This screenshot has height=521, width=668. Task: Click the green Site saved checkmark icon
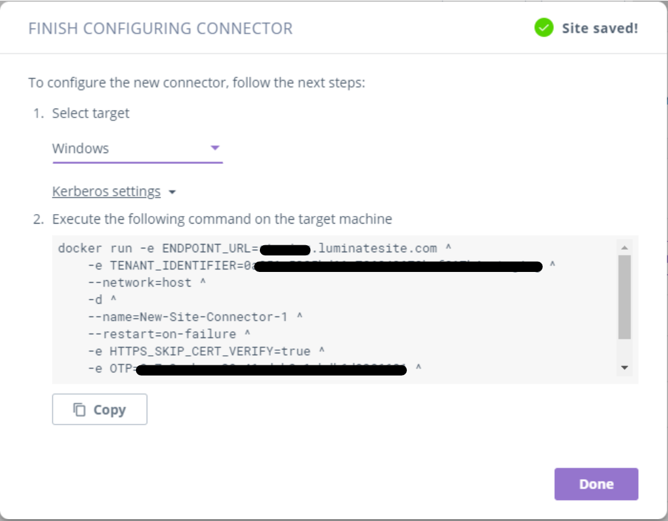[543, 28]
